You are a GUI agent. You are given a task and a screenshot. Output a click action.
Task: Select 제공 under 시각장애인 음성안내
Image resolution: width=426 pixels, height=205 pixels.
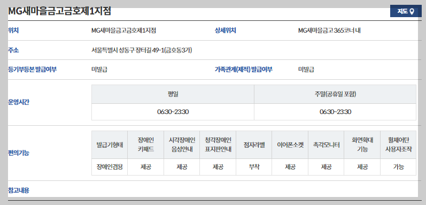[x=182, y=167]
